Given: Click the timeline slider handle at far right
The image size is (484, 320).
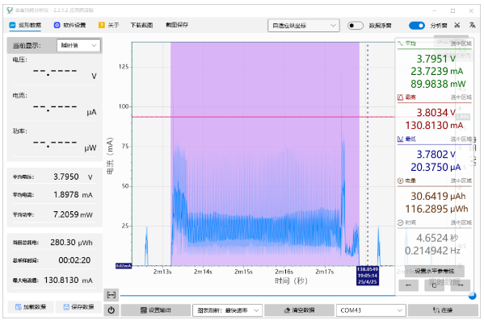Looking at the screenshot, I should pos(472,296).
